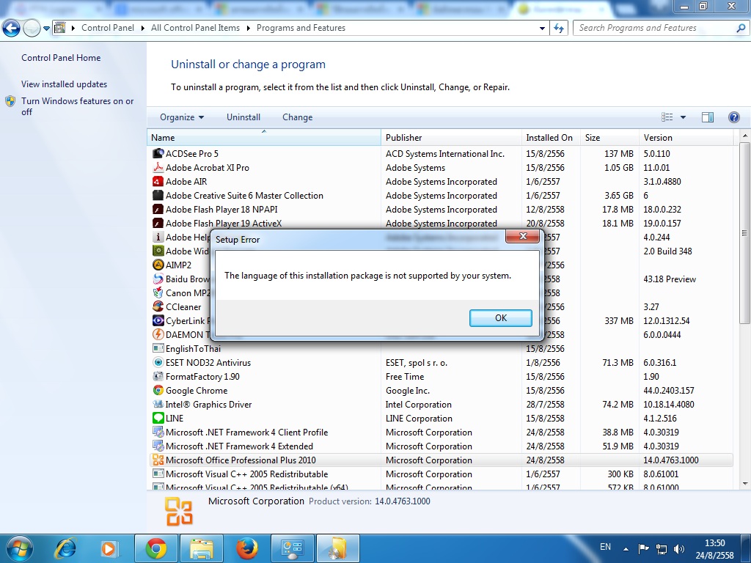Sort by Publisher column header
Viewport: 751px width, 563px height.
pyautogui.click(x=452, y=137)
